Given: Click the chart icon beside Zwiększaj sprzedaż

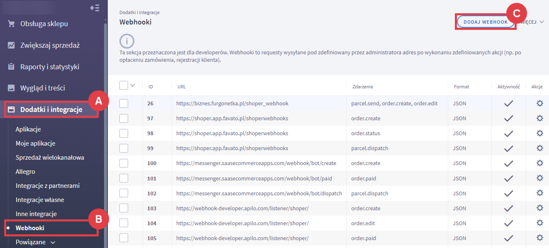Looking at the screenshot, I should (x=11, y=45).
